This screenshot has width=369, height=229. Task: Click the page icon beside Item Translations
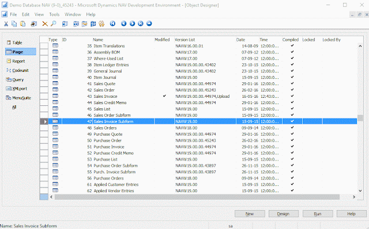coord(55,45)
